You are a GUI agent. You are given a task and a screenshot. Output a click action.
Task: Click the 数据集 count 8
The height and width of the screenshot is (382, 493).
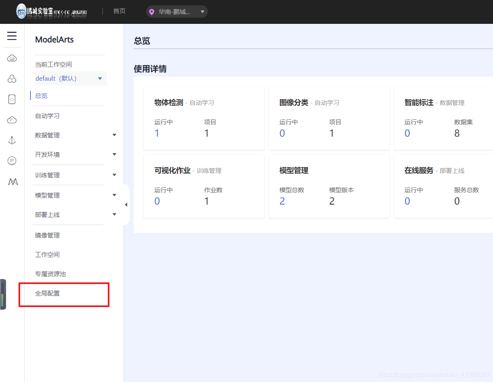pyautogui.click(x=457, y=133)
